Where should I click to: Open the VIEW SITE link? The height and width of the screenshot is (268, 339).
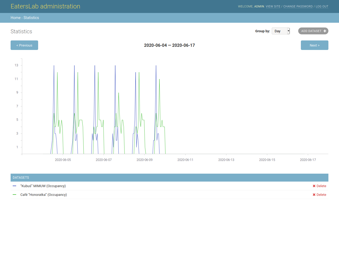(x=273, y=6)
